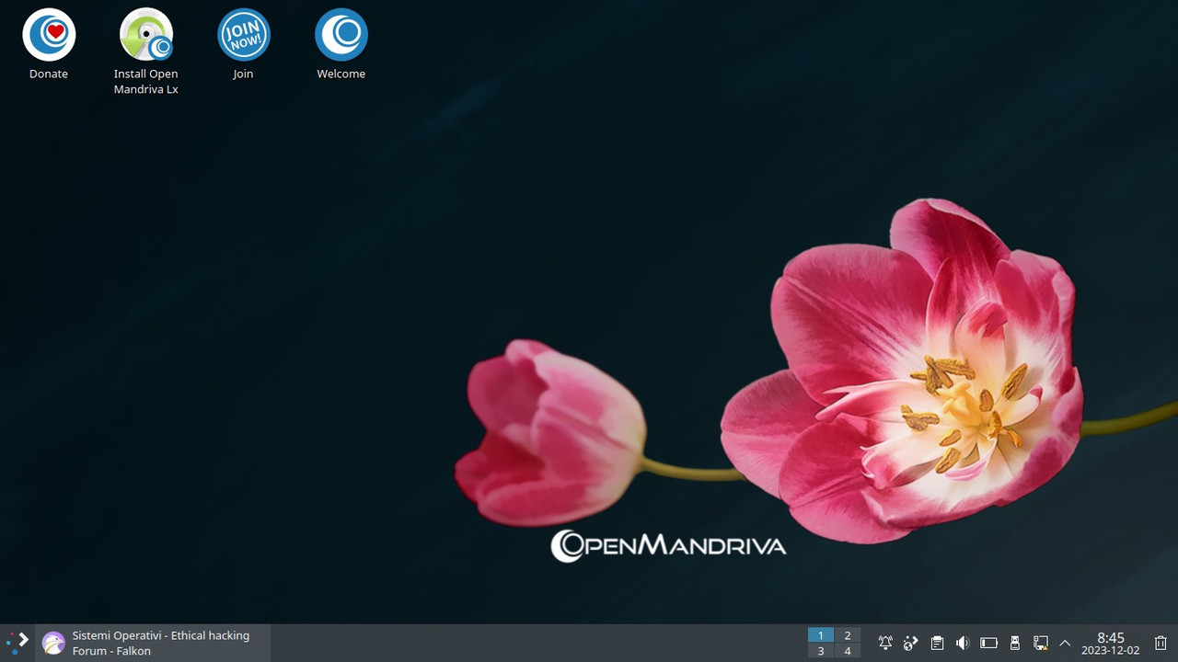This screenshot has height=662, width=1178.
Task: Open the audio volume tray icon
Action: pos(963,643)
